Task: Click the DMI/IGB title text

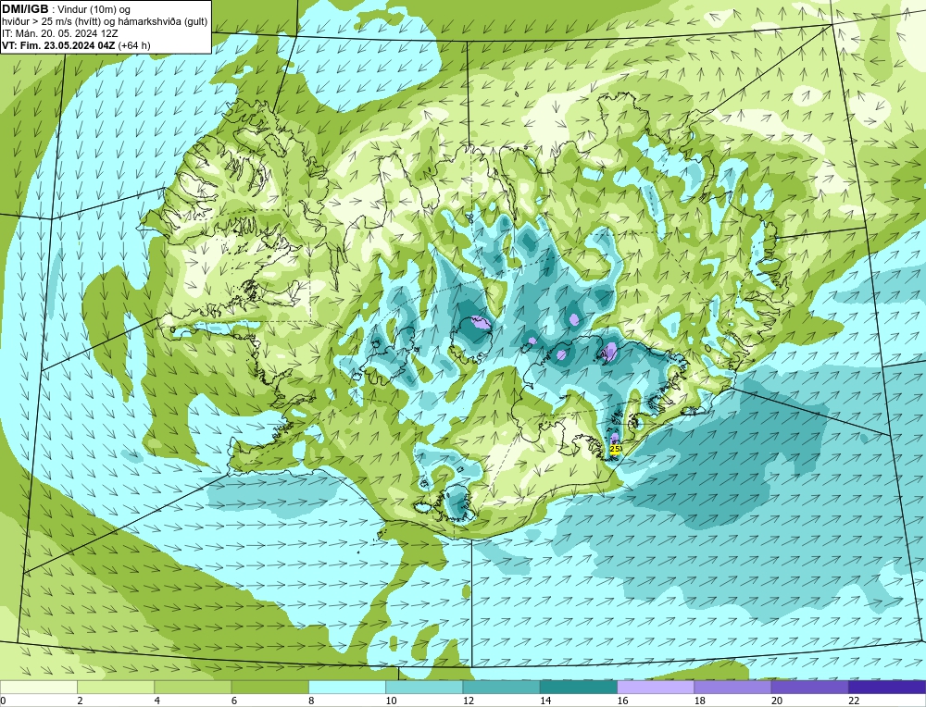Action: pos(25,9)
